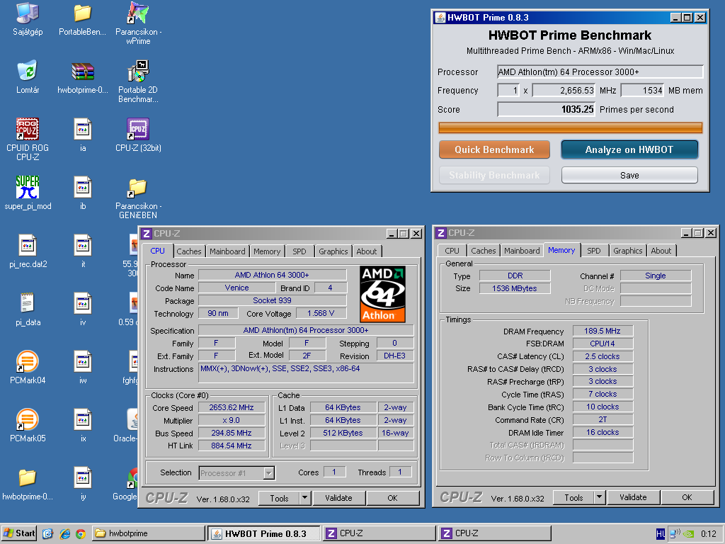The height and width of the screenshot is (544, 725).
Task: Click the Start button
Action: 18,533
